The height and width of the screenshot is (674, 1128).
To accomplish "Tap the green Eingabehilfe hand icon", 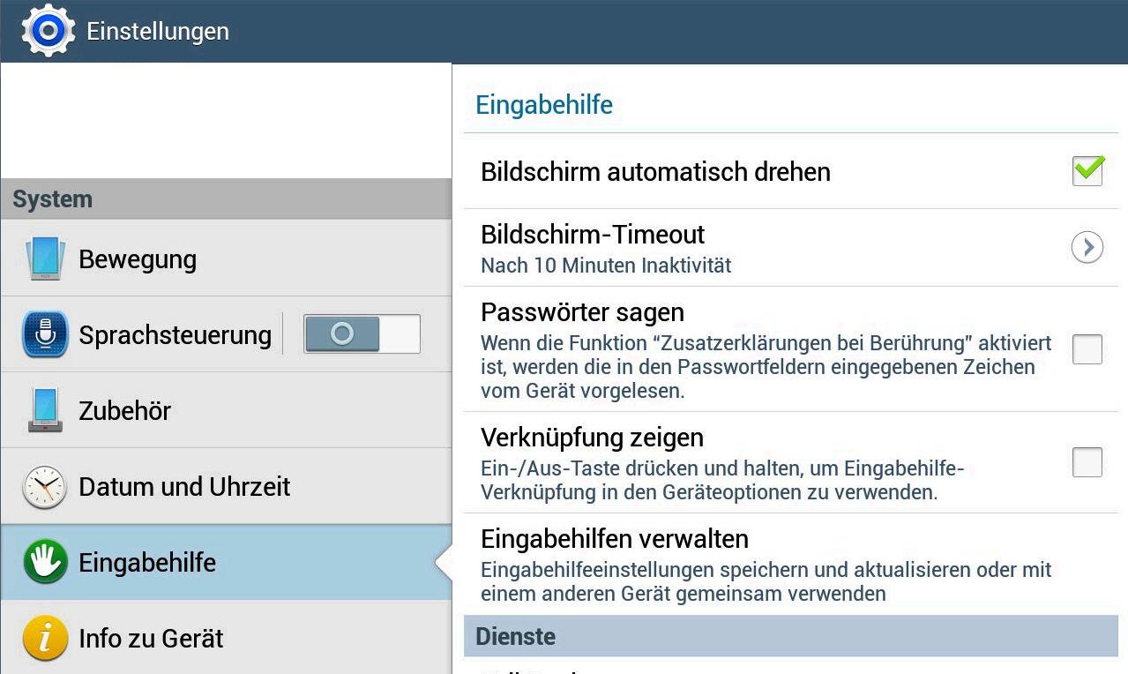I will (45, 562).
